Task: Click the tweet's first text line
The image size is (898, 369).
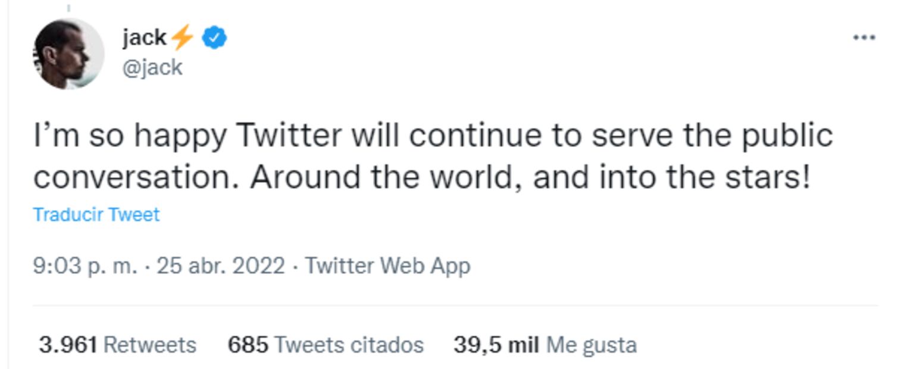Action: (x=433, y=136)
